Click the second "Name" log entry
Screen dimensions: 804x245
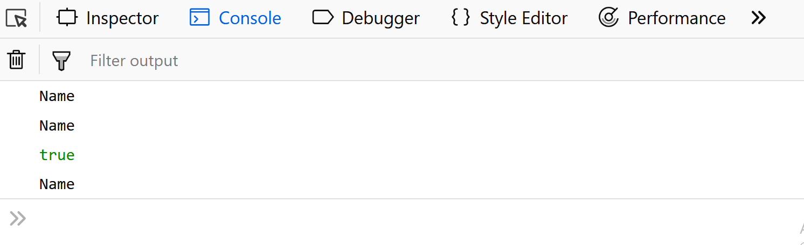[57, 126]
